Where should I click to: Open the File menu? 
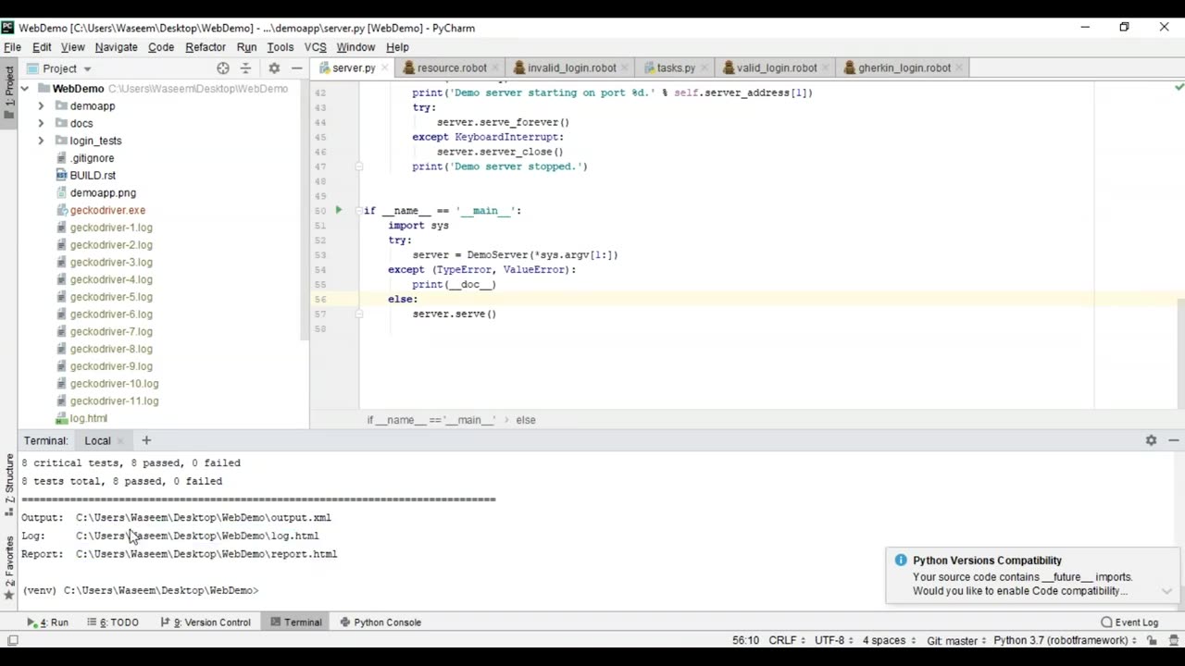pos(12,47)
